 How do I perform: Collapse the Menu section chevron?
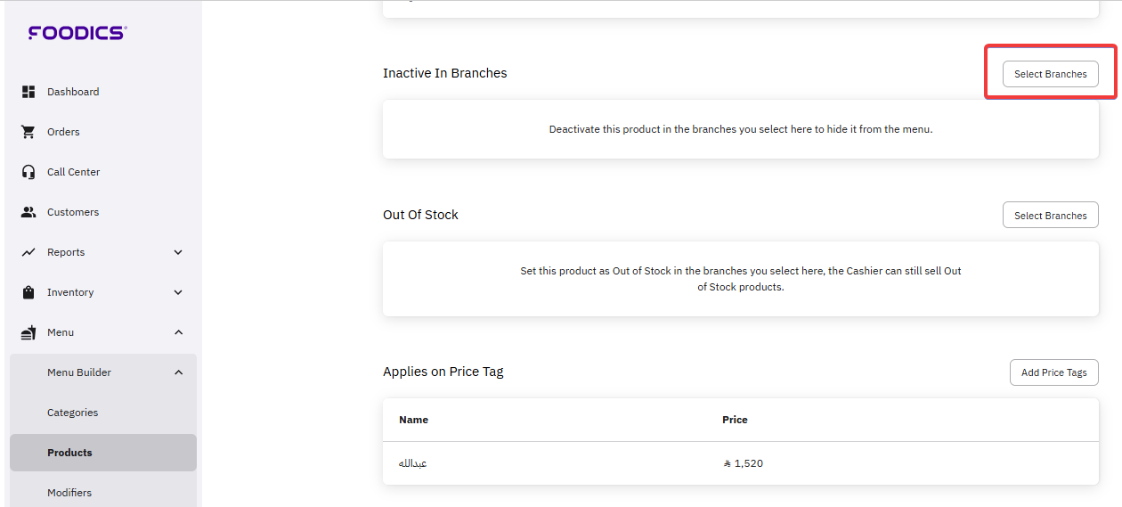(178, 332)
